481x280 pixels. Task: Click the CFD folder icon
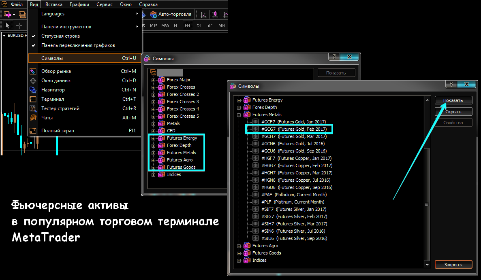(161, 131)
